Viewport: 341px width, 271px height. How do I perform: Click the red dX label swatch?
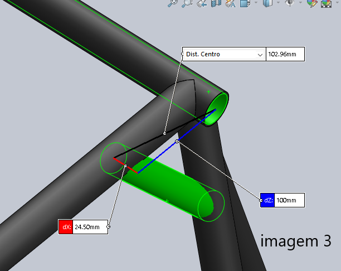(x=66, y=227)
